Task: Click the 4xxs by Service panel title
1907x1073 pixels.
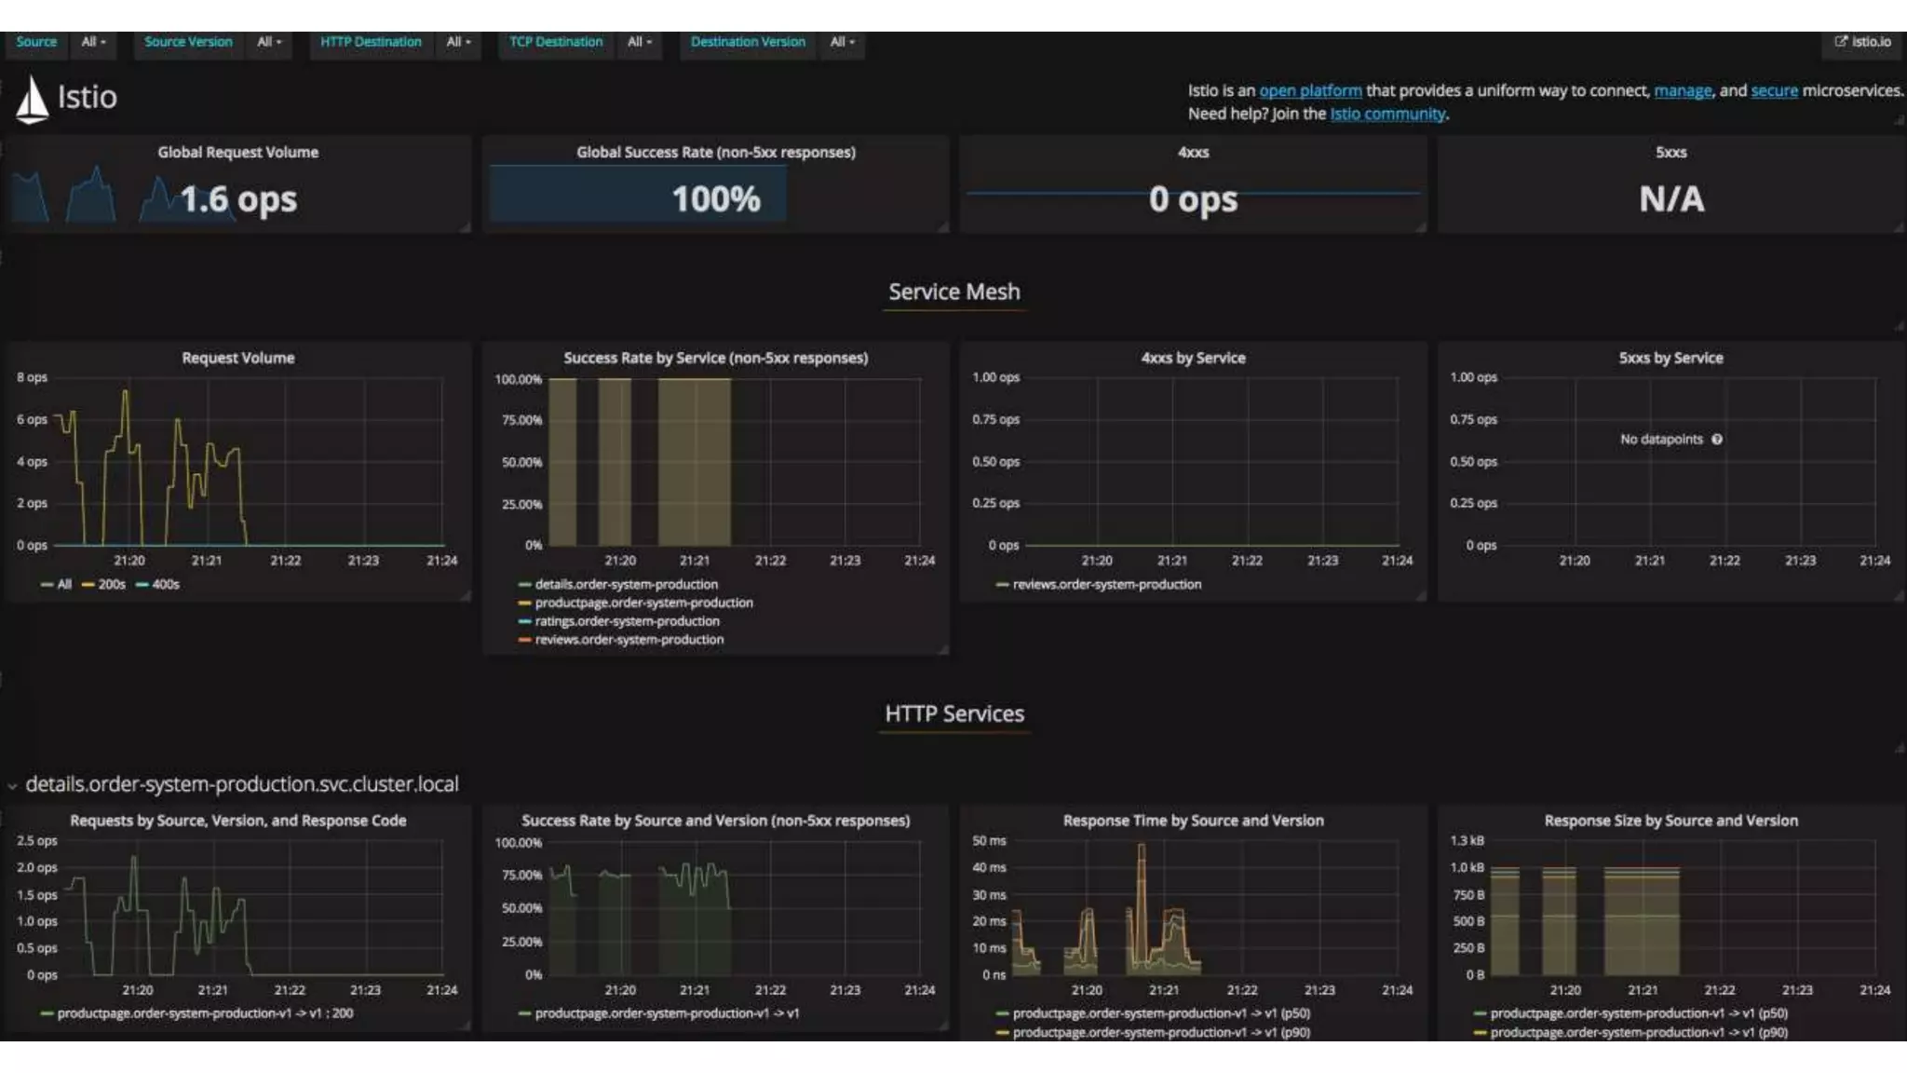Action: coord(1192,358)
